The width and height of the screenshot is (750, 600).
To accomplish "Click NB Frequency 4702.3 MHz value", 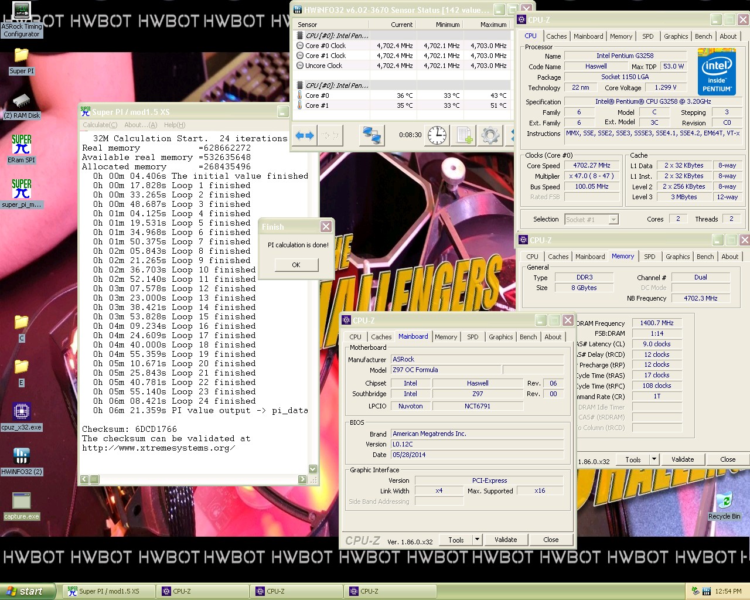I will click(701, 298).
